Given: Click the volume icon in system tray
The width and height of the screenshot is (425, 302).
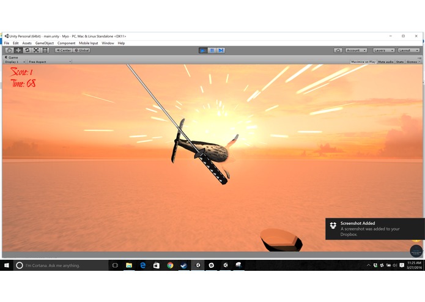Looking at the screenshot, I should (395, 265).
